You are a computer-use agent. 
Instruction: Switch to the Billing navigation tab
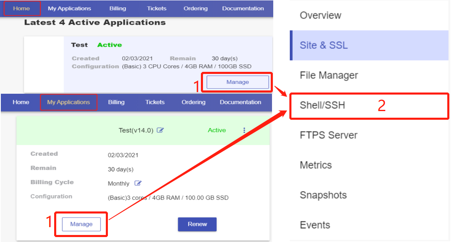[117, 8]
